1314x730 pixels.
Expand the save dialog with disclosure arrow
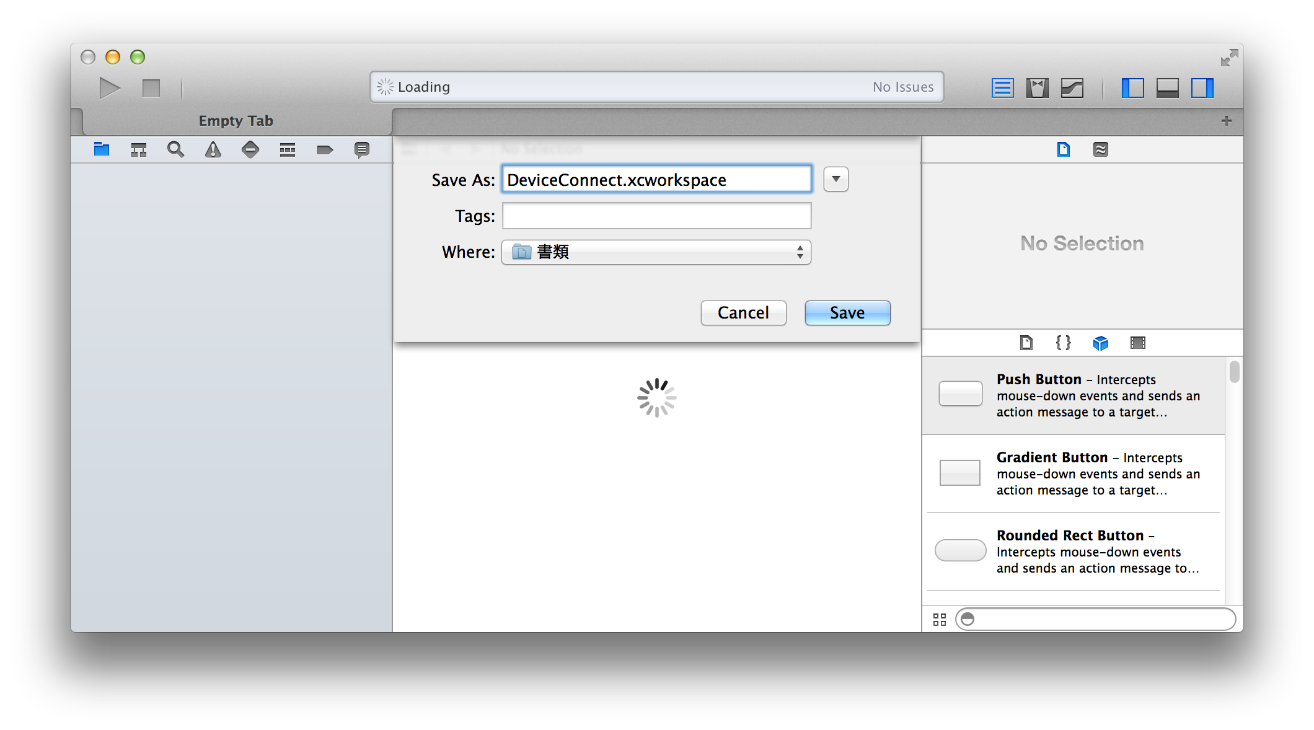[x=836, y=179]
